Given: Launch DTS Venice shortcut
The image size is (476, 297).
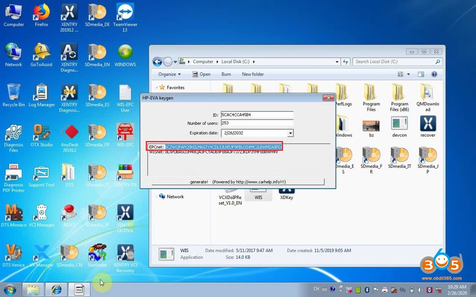Looking at the screenshot, I should point(14,256).
